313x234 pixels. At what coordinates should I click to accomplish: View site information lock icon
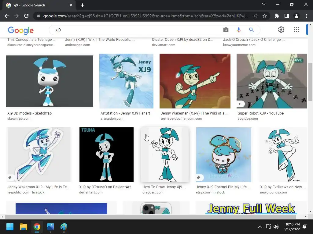point(39,16)
